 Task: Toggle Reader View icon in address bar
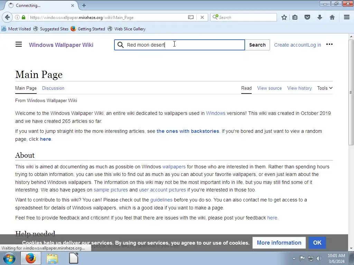[x=191, y=17]
